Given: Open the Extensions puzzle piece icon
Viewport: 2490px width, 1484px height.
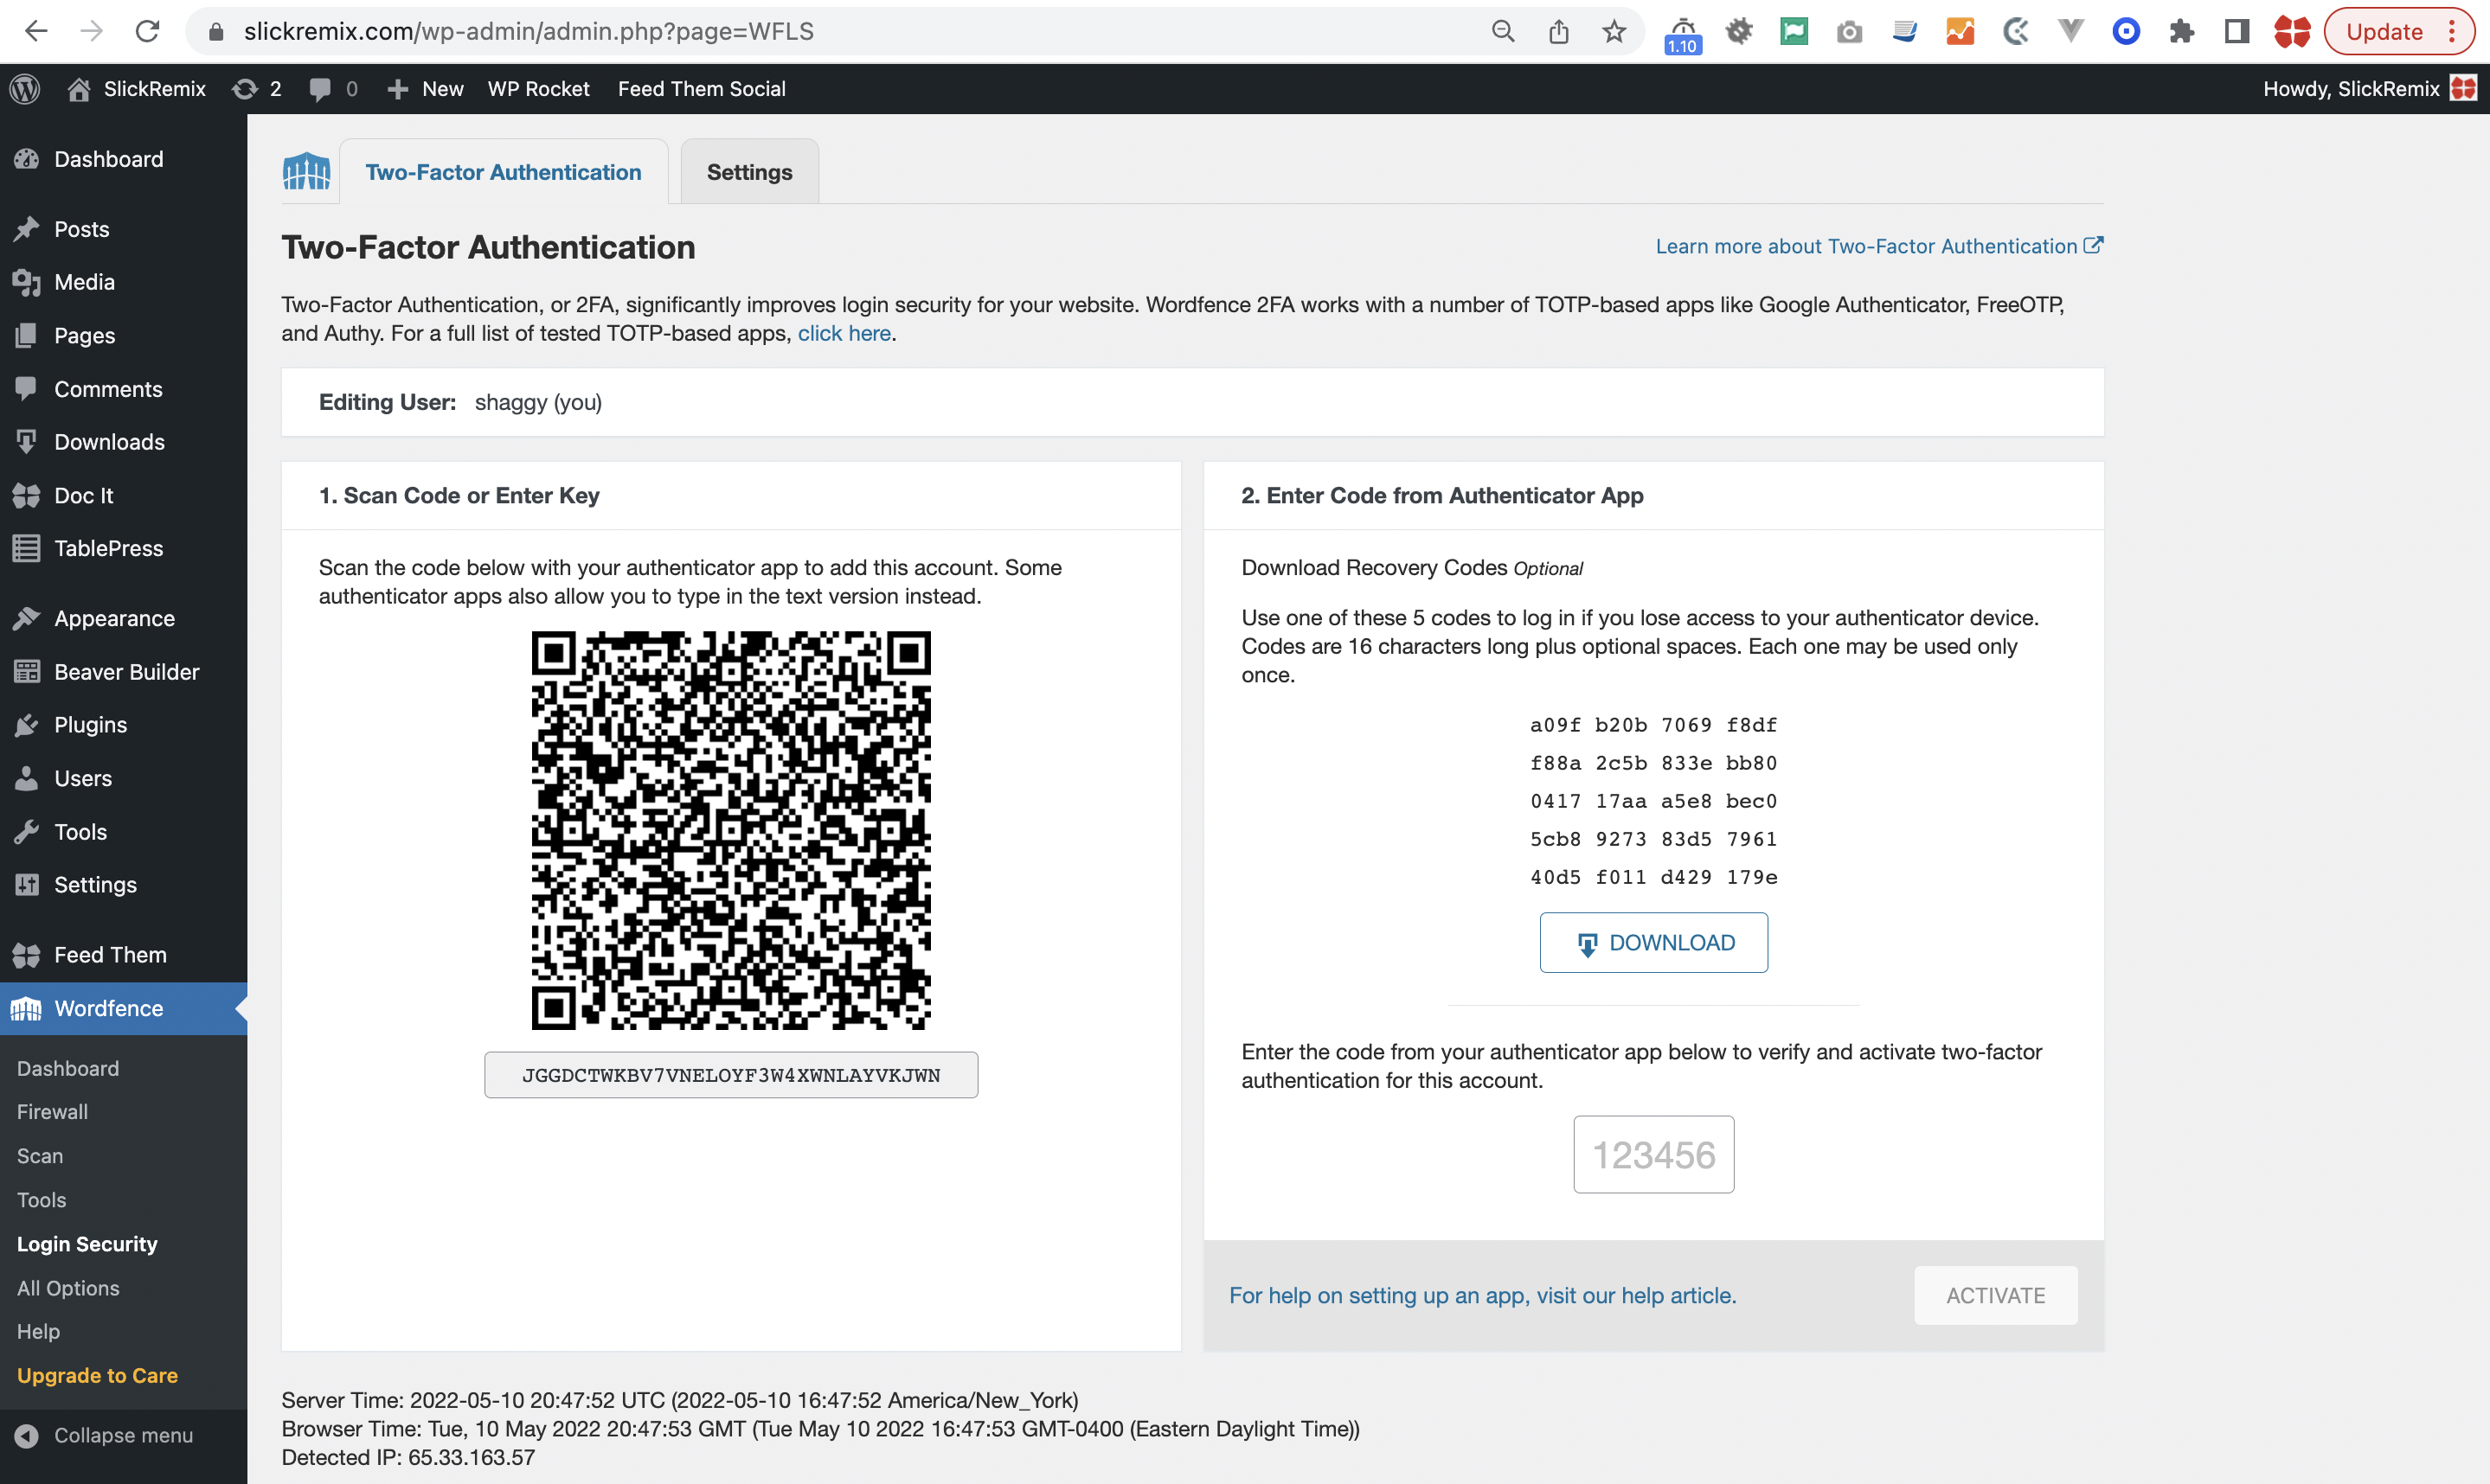Looking at the screenshot, I should [x=2181, y=31].
